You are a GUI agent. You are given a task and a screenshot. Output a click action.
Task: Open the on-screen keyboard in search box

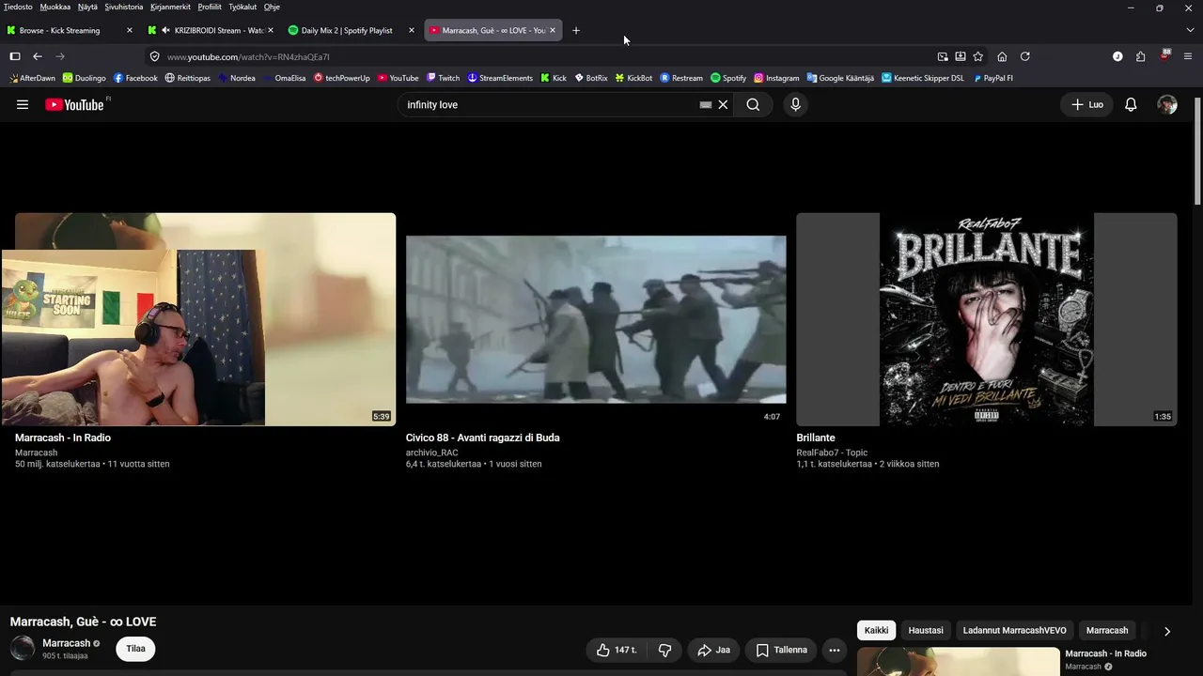pos(706,105)
